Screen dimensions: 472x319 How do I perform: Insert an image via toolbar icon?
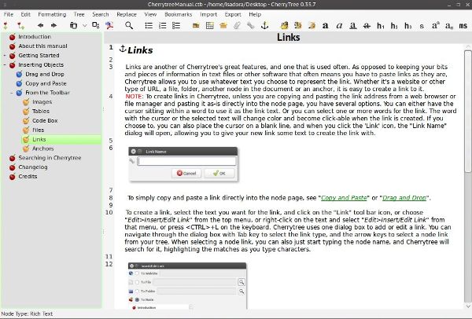(196, 26)
